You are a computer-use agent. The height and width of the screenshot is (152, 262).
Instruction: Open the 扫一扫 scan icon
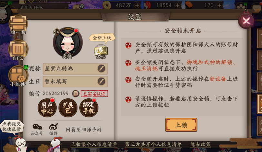18,24
